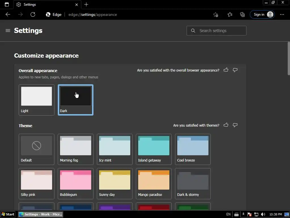Click the action center flag icon
The width and height of the screenshot is (290, 218).
(x=249, y=215)
